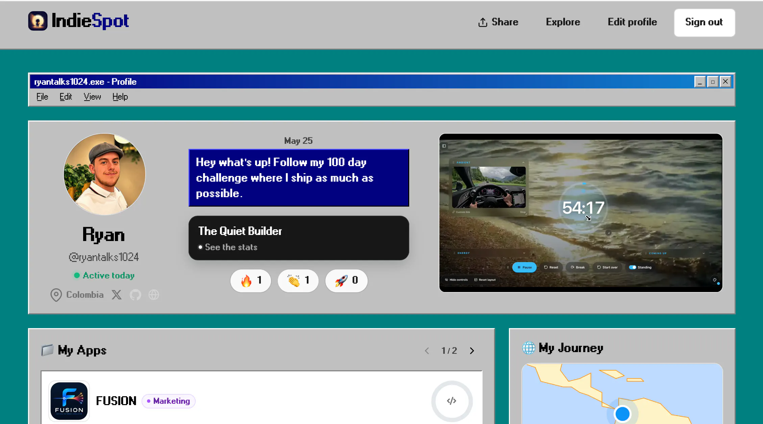
Task: Expand the Coming Up panel in the preview
Action: [704, 253]
